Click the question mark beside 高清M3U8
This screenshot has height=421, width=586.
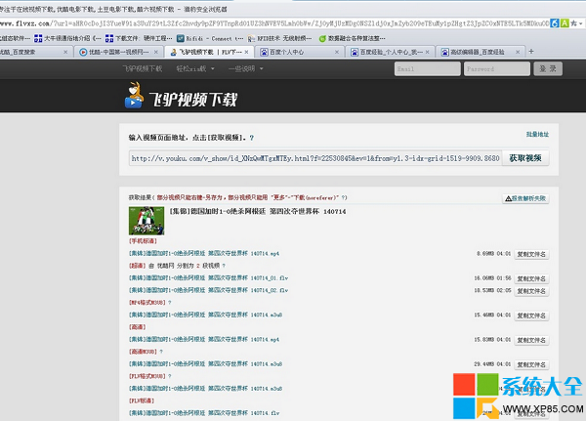pyautogui.click(x=161, y=352)
